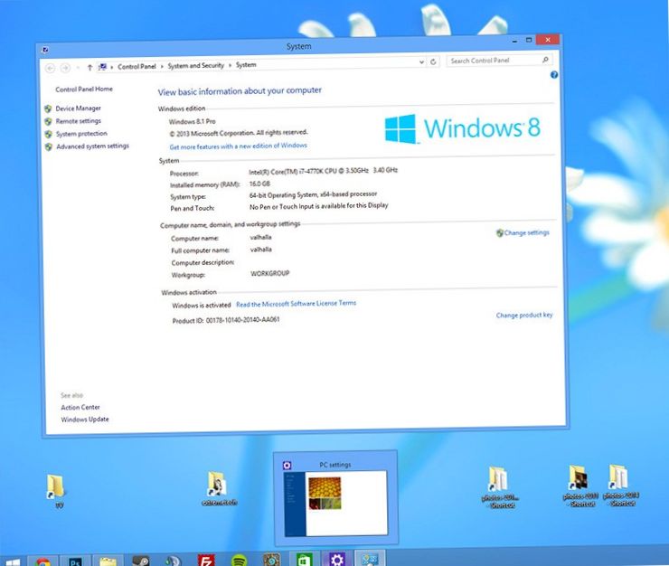Click the 'valhalla' value beside 'Computer name:'
This screenshot has height=566, width=669.
[260, 237]
